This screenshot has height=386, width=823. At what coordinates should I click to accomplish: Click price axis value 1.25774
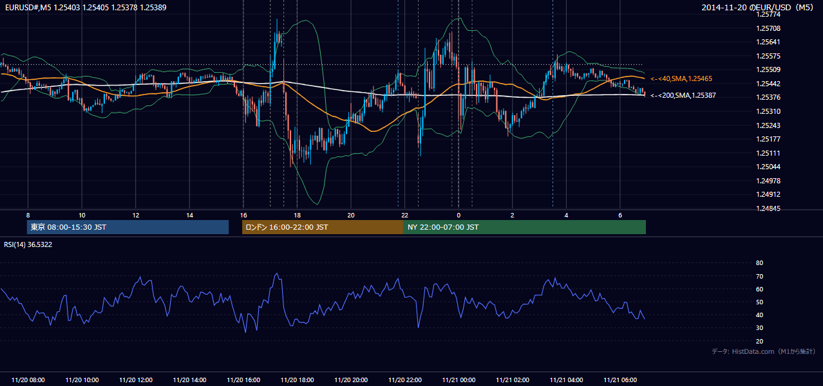pos(768,15)
